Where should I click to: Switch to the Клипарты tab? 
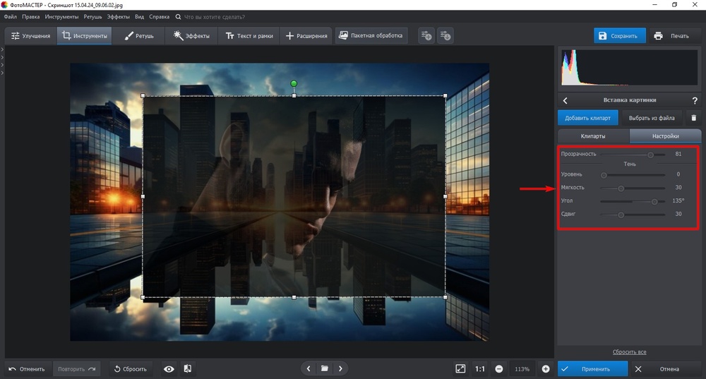click(593, 136)
